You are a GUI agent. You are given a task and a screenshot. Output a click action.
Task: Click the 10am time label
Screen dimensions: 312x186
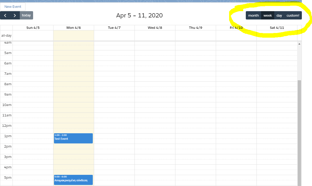7,105
